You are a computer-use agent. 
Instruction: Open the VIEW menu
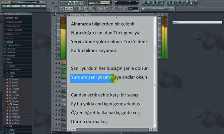24,6
